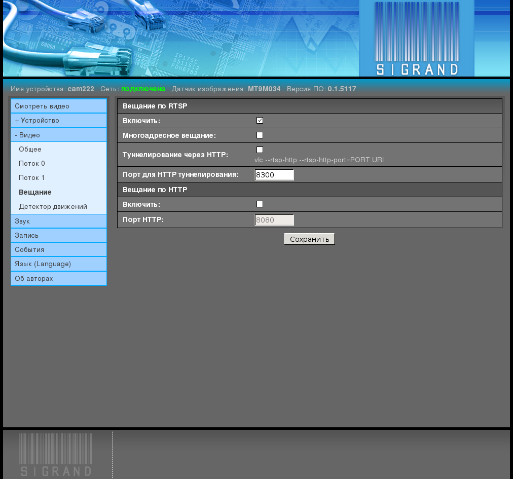513x479 pixels.
Task: Open the Звук menu item
Action: [x=59, y=221]
